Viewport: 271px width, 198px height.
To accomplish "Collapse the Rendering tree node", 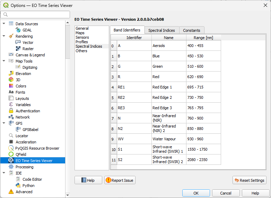I will 4,36.
